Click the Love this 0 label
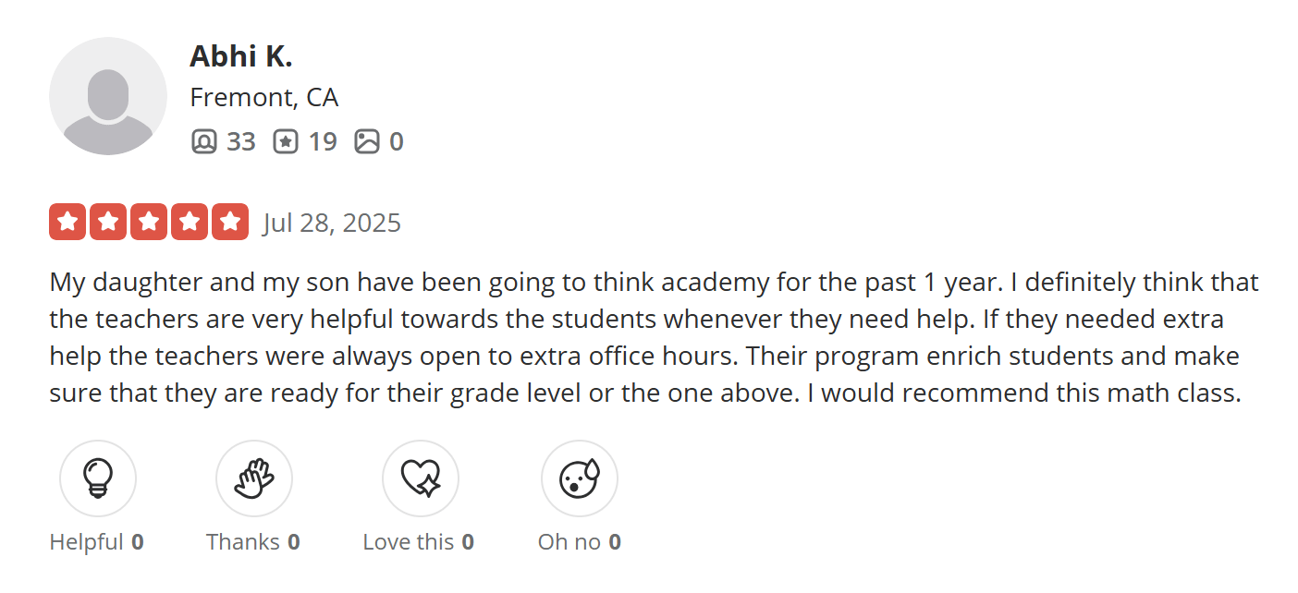 point(418,542)
